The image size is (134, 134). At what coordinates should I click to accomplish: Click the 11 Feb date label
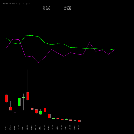[57, 128]
